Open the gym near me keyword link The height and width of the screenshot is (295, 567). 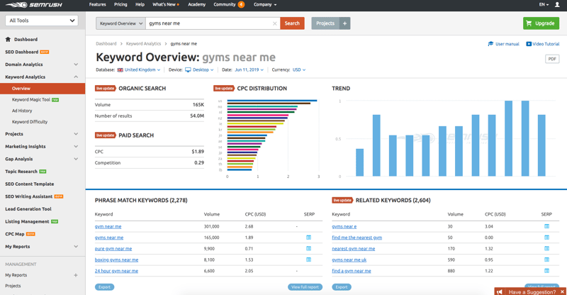pyautogui.click(x=108, y=227)
